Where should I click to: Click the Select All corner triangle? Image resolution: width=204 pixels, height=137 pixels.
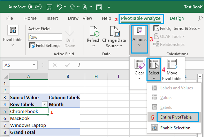pyautogui.click(x=6, y=76)
